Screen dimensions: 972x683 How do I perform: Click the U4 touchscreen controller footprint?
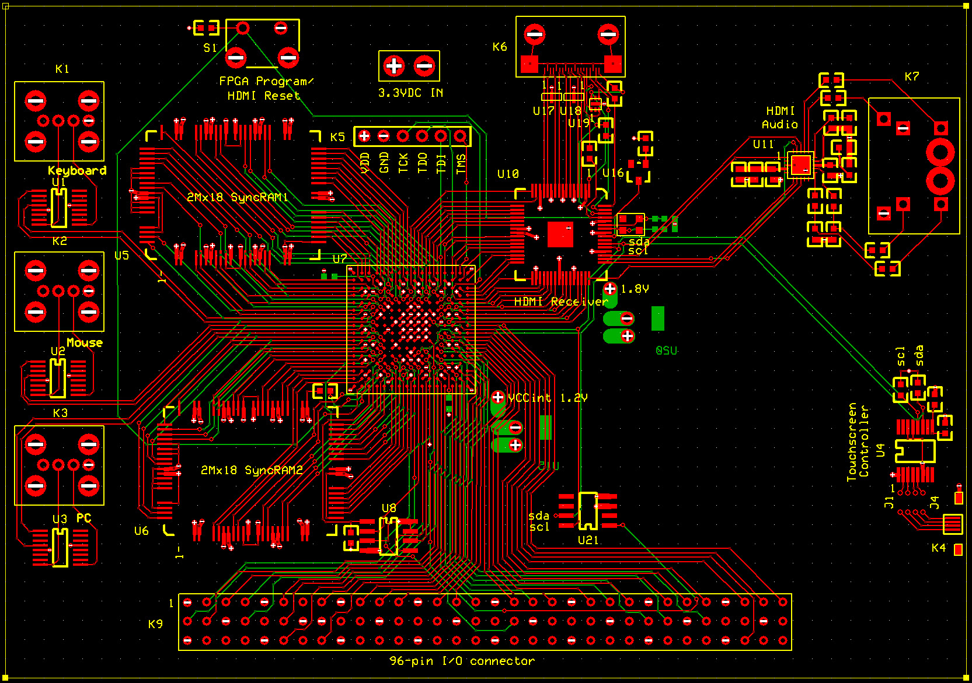(x=915, y=450)
